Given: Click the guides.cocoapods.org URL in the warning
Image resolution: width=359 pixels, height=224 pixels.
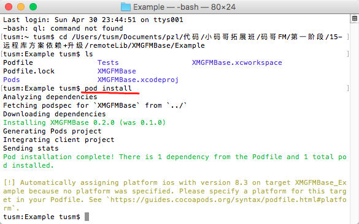Looking at the screenshot, I should [228, 200].
